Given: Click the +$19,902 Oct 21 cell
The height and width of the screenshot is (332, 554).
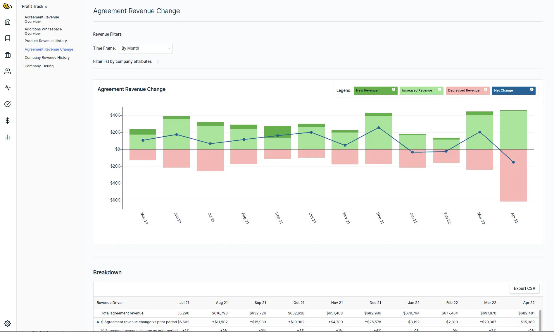Looking at the screenshot, I should (296, 322).
